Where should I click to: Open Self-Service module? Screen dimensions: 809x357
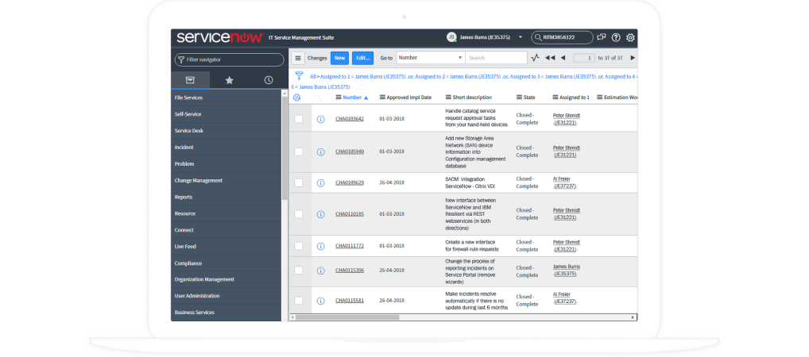(x=226, y=114)
